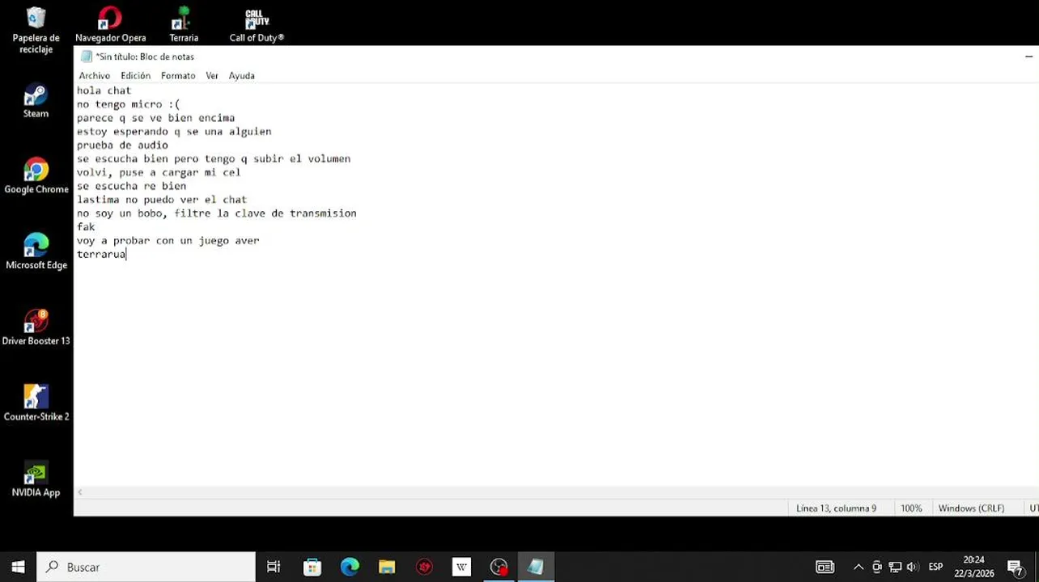Open the Edición menu
The width and height of the screenshot is (1039, 582).
coord(135,75)
